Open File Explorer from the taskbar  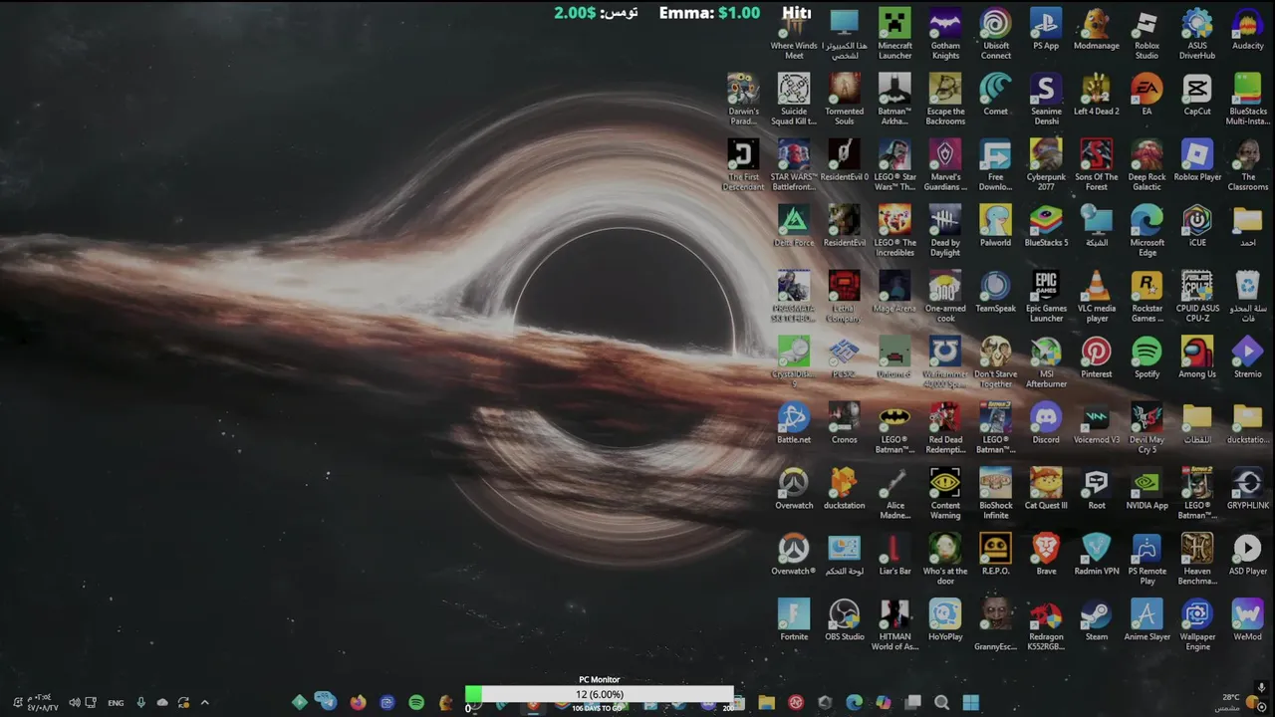[766, 702]
